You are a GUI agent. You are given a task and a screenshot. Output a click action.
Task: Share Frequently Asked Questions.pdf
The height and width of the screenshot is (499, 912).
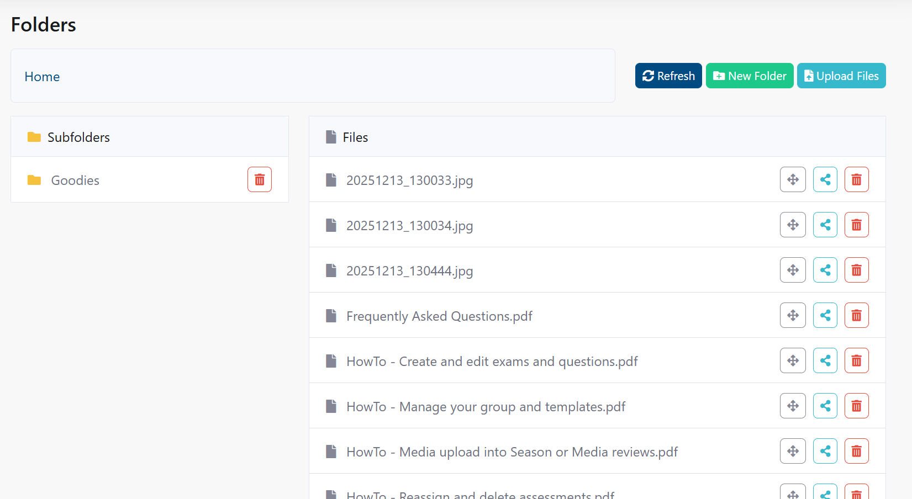coord(825,315)
